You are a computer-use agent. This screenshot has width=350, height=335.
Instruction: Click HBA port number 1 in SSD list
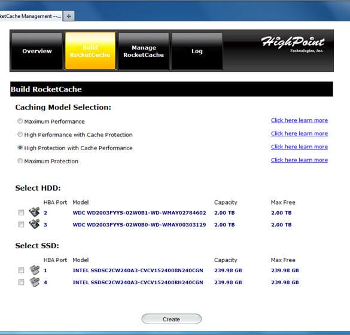click(x=45, y=270)
